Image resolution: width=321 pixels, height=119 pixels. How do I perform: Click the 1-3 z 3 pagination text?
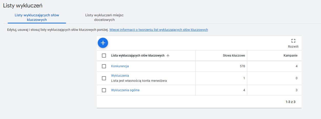tap(290, 102)
